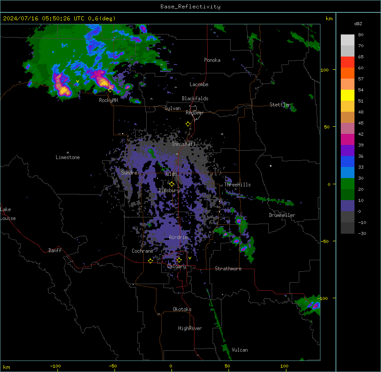Click the -100 tick on the horizontal axis
This screenshot has width=381, height=372.
(x=56, y=366)
